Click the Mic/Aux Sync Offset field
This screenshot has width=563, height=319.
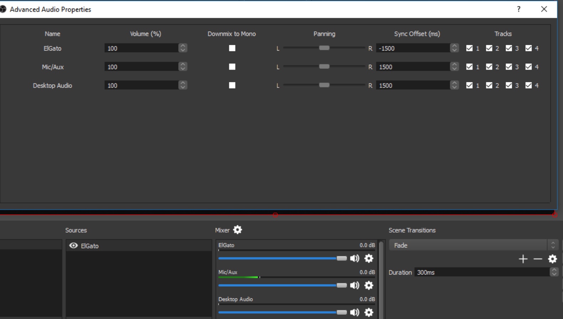[x=413, y=67]
